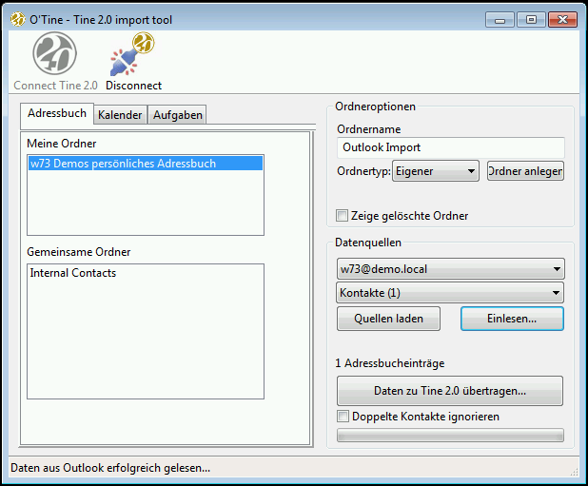Click the Ordnername text field
This screenshot has width=588, height=486.
[x=450, y=147]
